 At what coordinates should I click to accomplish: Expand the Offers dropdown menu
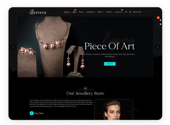(x=100, y=12)
